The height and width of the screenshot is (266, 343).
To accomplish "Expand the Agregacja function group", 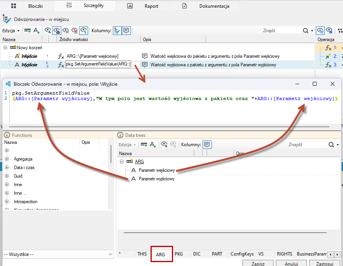I will [x=7, y=159].
